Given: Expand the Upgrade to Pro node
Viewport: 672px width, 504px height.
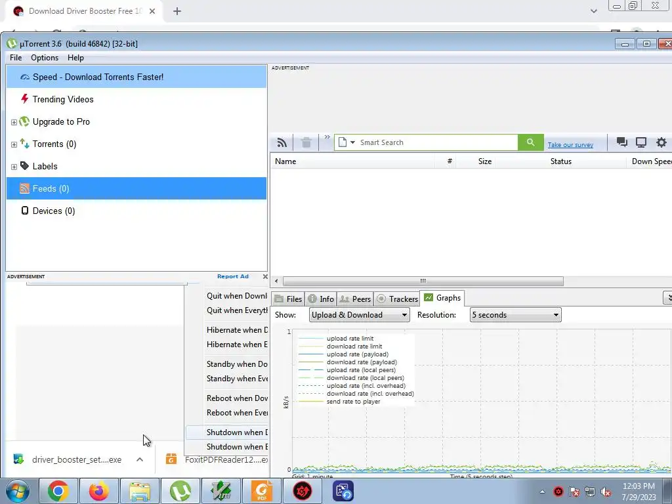Looking at the screenshot, I should [14, 122].
